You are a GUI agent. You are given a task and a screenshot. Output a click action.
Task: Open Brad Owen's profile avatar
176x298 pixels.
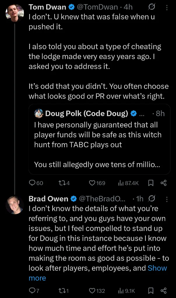pyautogui.click(x=15, y=205)
